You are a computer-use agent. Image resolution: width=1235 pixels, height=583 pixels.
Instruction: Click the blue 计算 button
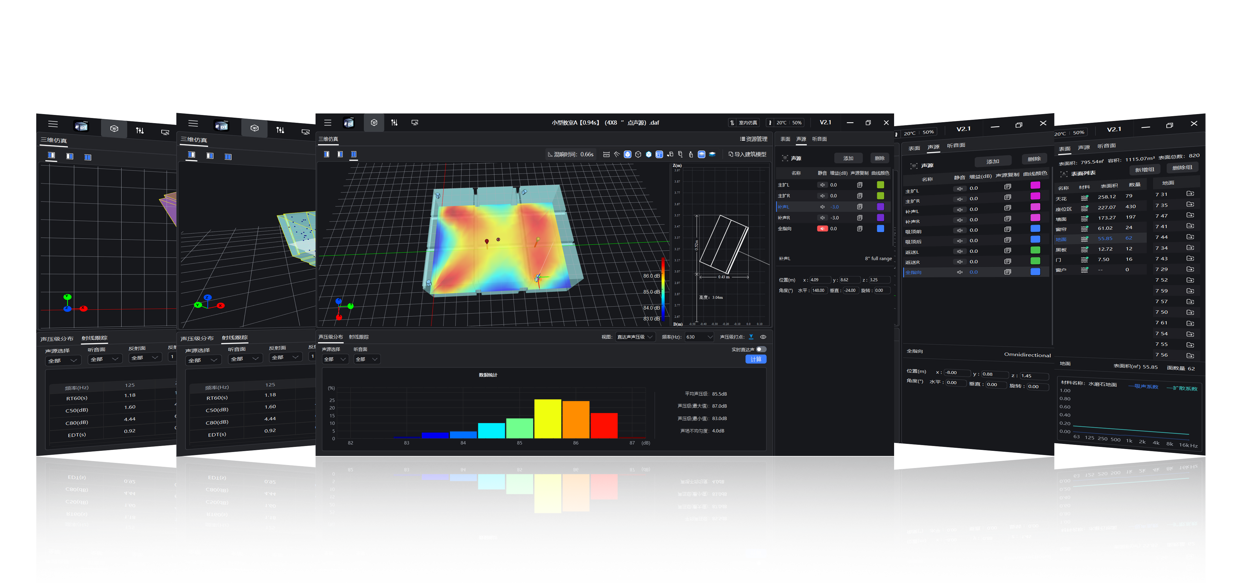[x=755, y=359]
